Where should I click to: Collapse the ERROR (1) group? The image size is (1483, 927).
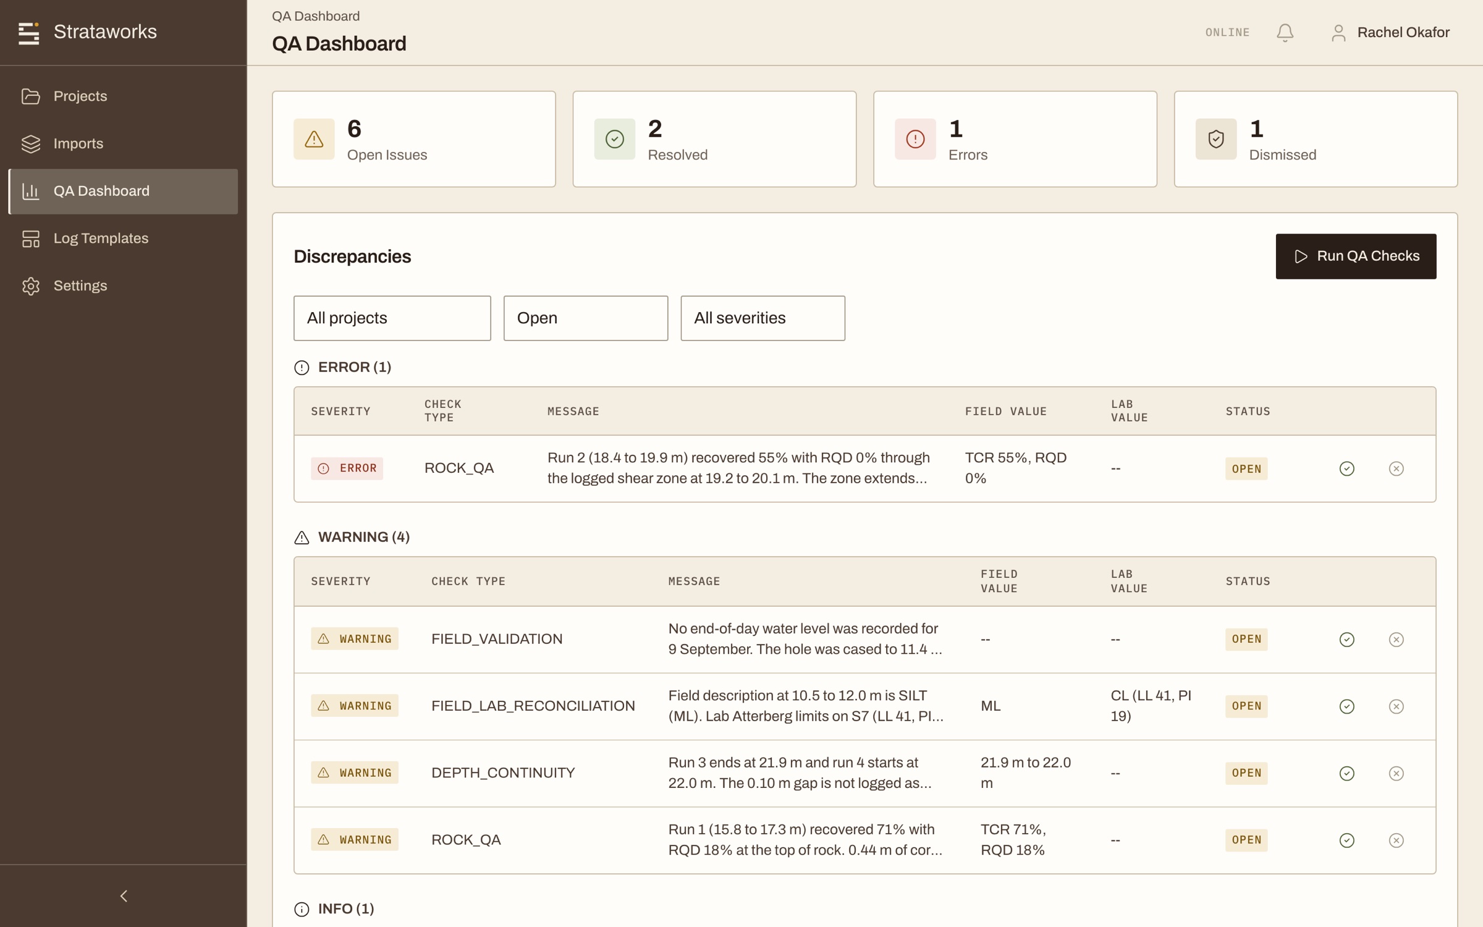click(343, 367)
